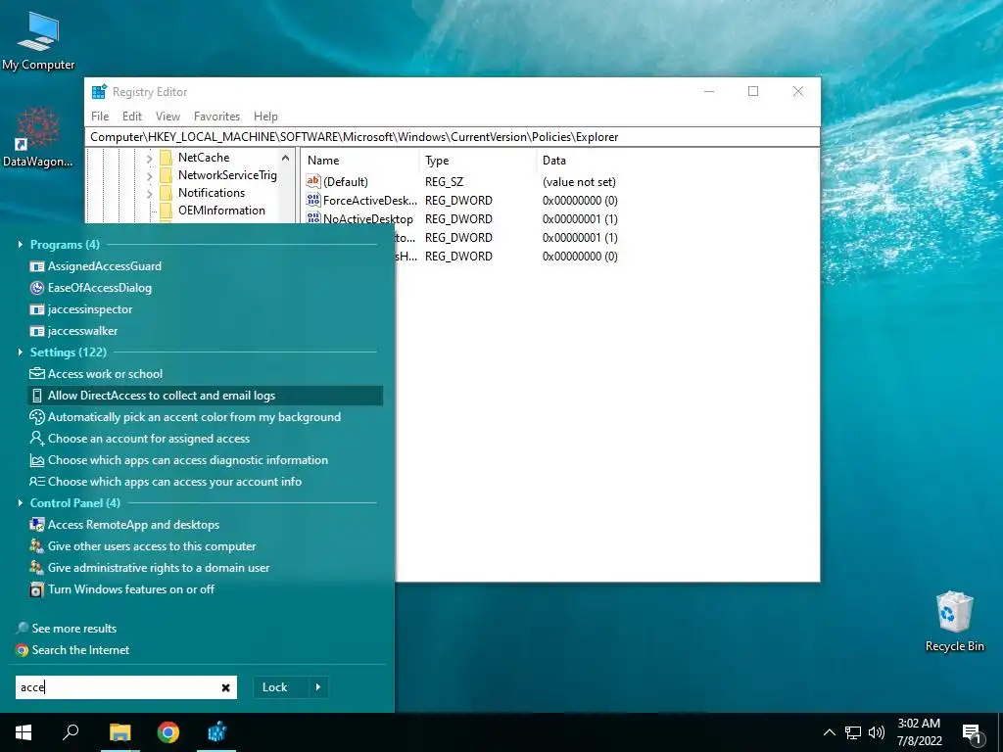Launch EaseOfAccessDialog from results
Screen dimensions: 1003x752
tap(91, 288)
